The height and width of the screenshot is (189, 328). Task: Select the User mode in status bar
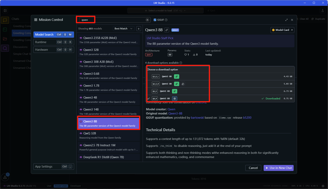(x=49, y=186)
